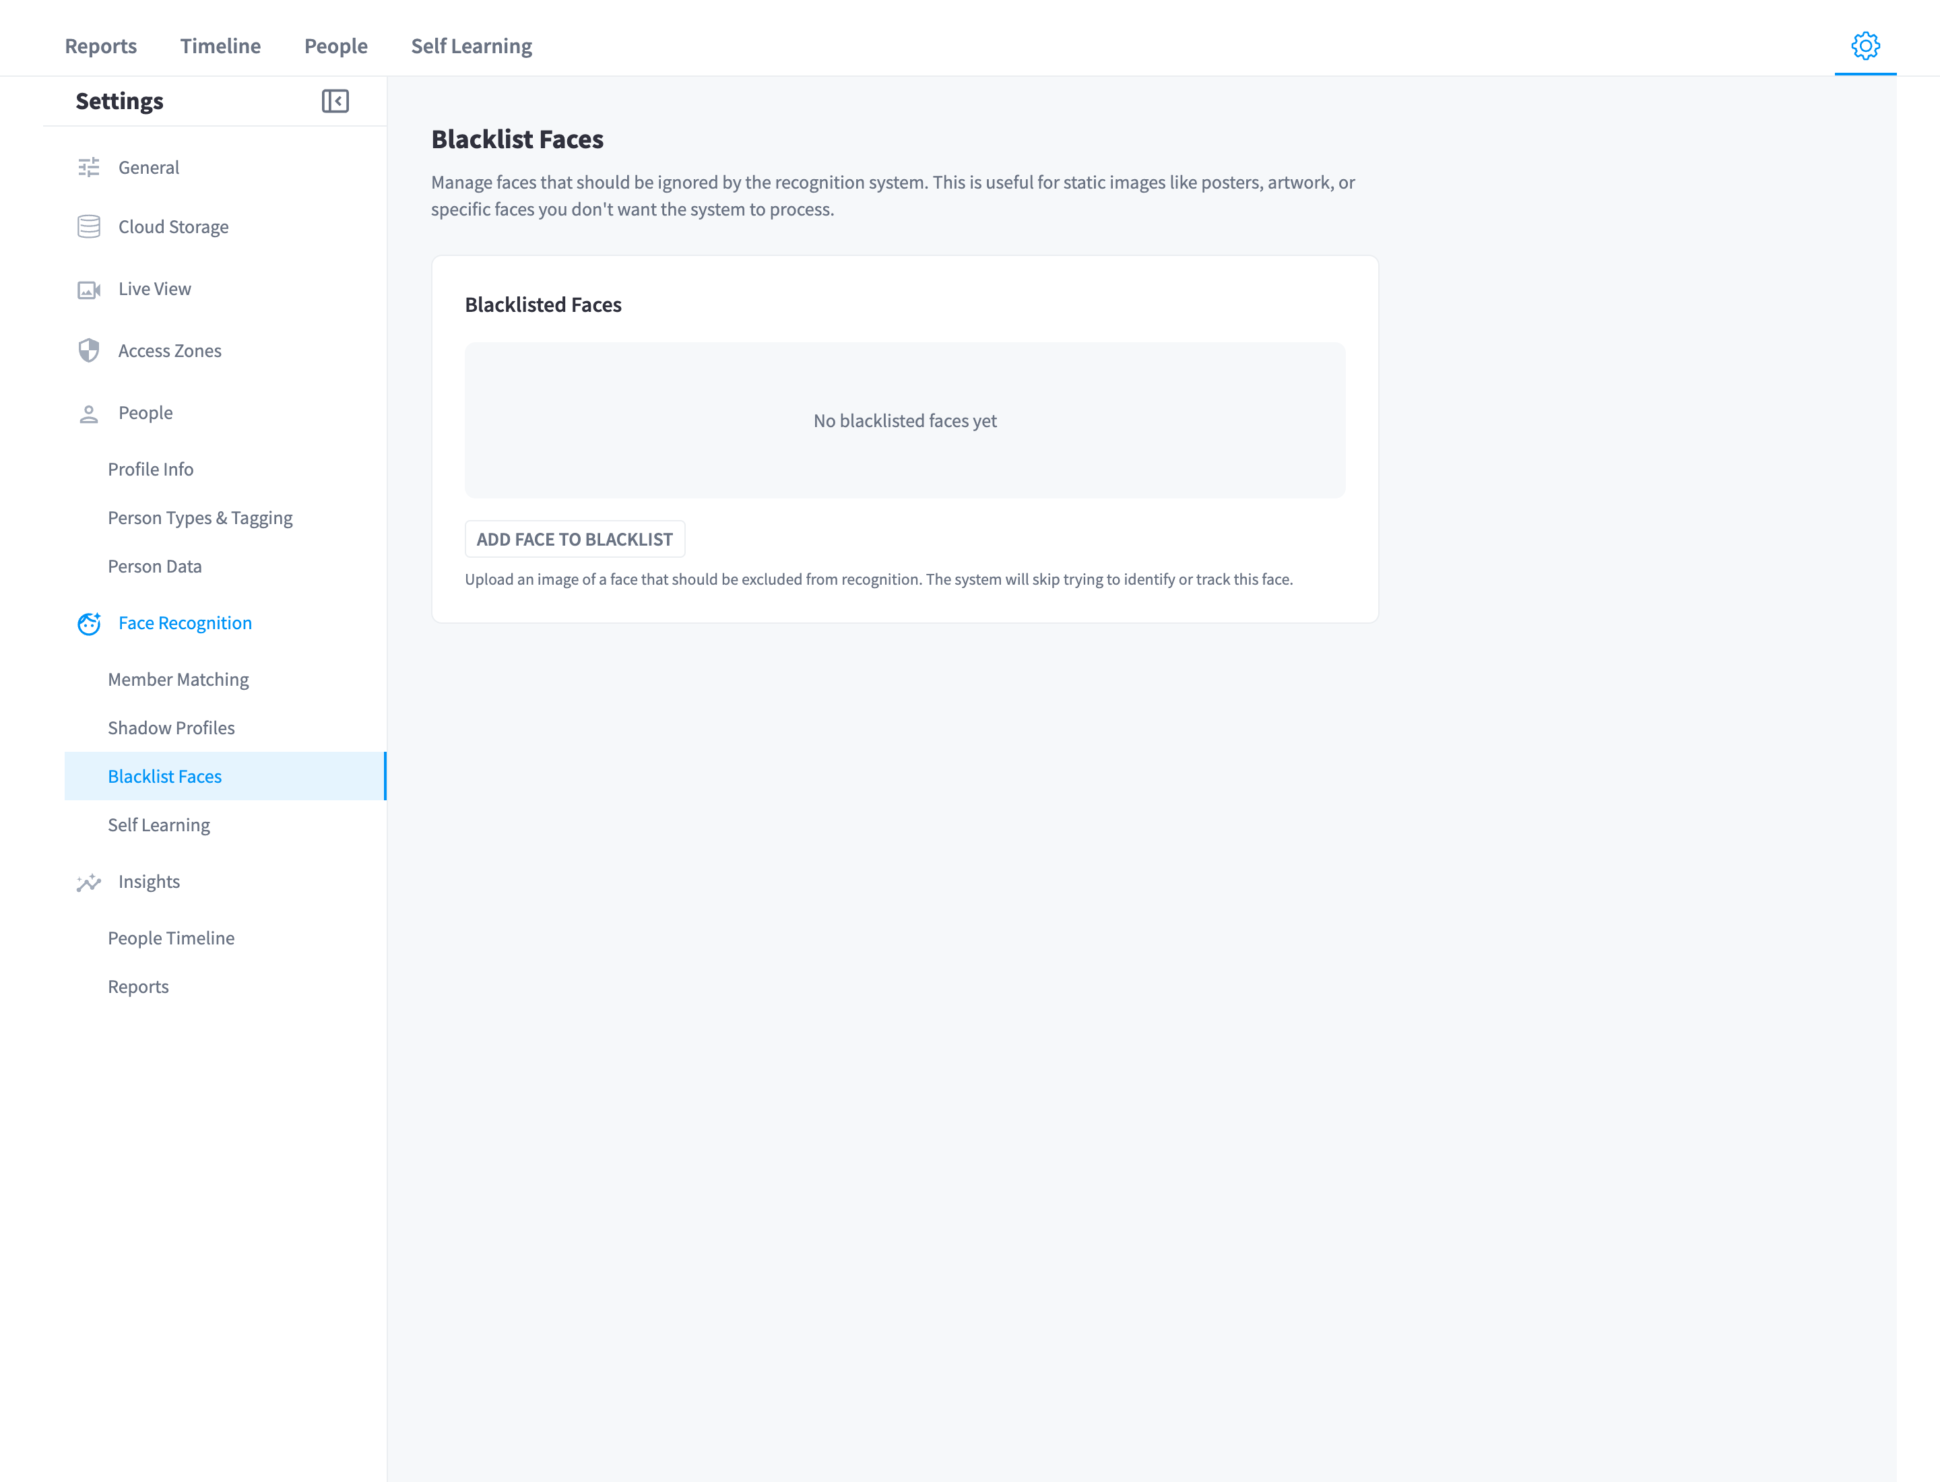Click the Blacklisted Faces card heading
The image size is (1940, 1482).
(544, 305)
